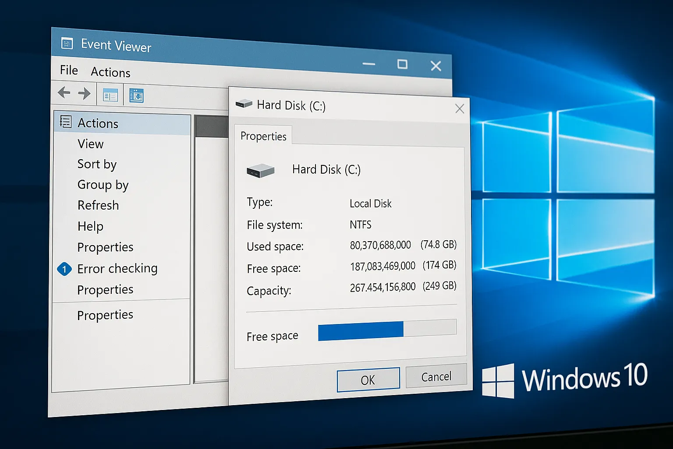
Task: Choose View in the Actions list
Action: pyautogui.click(x=91, y=144)
